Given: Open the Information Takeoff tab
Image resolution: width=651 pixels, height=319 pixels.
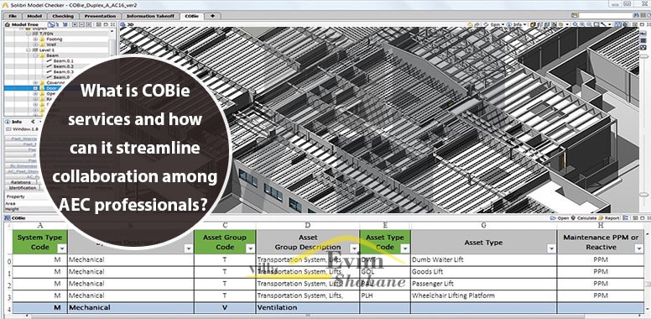Looking at the screenshot, I should point(151,16).
